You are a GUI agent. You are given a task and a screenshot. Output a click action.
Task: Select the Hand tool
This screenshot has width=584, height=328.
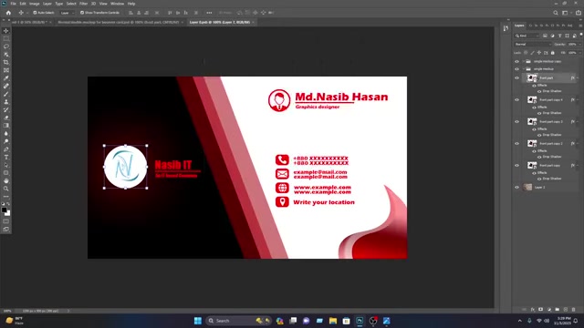click(6, 180)
